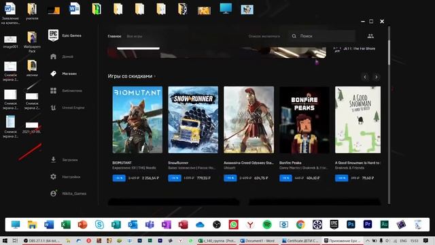This screenshot has width=435, height=245.
Task: Open Unreal Engine section in sidebar
Action: point(68,108)
